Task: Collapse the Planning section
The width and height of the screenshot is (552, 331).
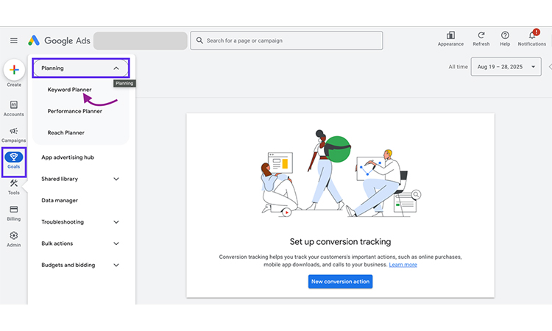Action: click(81, 68)
